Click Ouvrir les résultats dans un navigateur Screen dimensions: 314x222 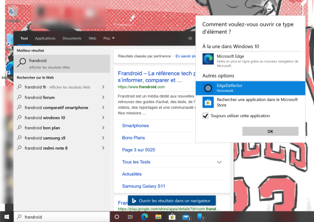tap(172, 201)
